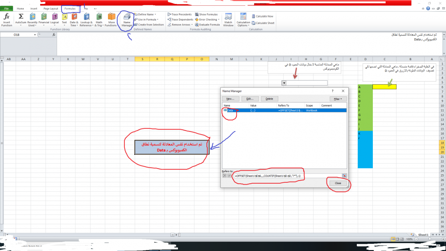Image resolution: width=446 pixels, height=251 pixels.
Task: Select the Sheet1 sheet tab
Action: [423, 235]
